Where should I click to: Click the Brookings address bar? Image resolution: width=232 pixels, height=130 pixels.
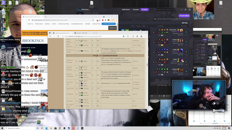coord(63,20)
